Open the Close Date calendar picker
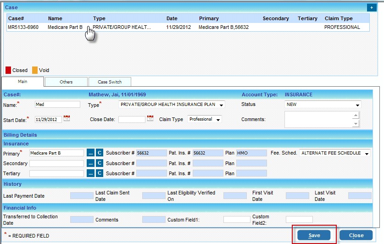The width and height of the screenshot is (384, 244). (x=150, y=119)
